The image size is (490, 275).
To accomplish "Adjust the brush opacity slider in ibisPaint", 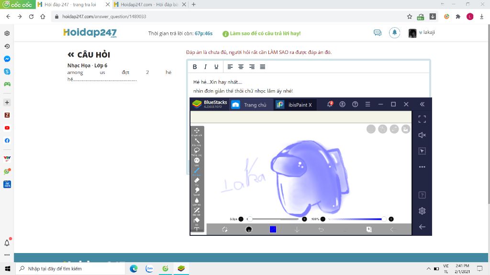I will [356, 219].
